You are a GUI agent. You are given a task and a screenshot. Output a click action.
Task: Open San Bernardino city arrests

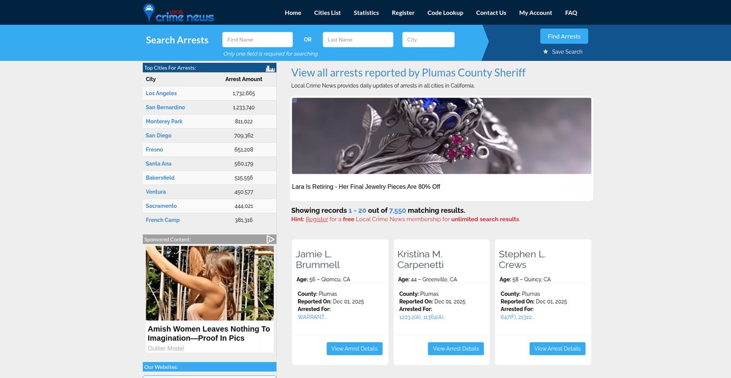click(x=165, y=107)
